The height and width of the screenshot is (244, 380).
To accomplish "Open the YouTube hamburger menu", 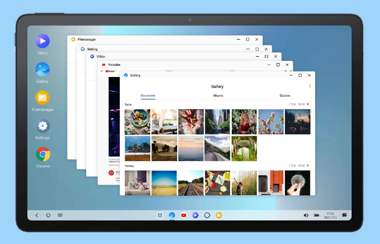I will (101, 71).
